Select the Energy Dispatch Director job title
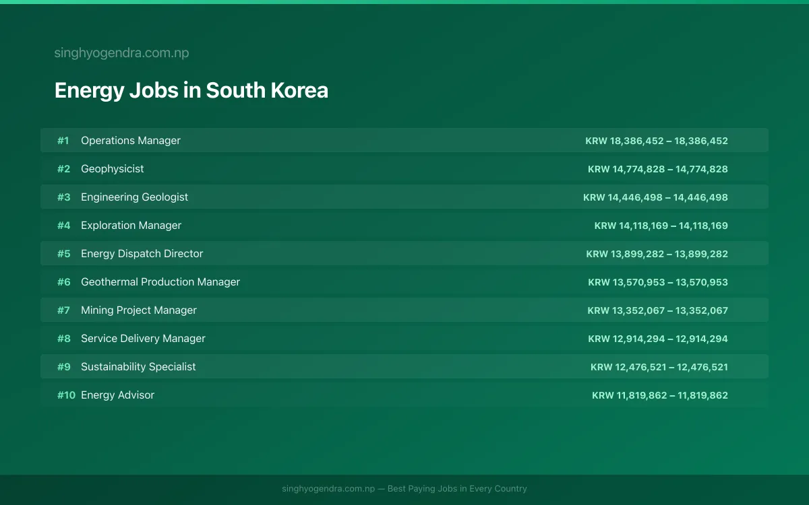 click(x=142, y=254)
